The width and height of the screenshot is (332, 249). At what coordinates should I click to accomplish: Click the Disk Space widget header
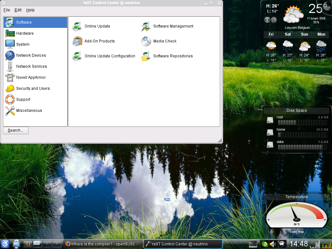coord(296,110)
